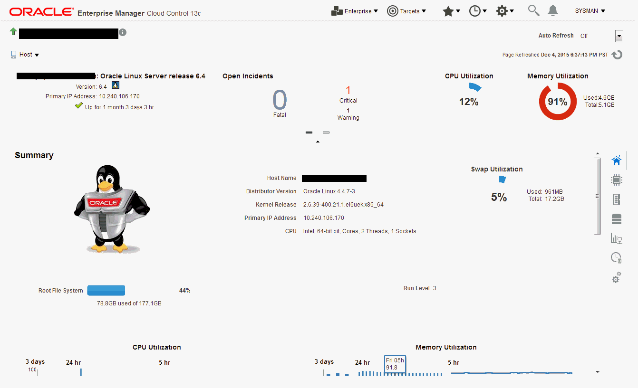Screen dimensions: 638x388
Task: Open the Favorites star menu
Action: click(x=451, y=11)
